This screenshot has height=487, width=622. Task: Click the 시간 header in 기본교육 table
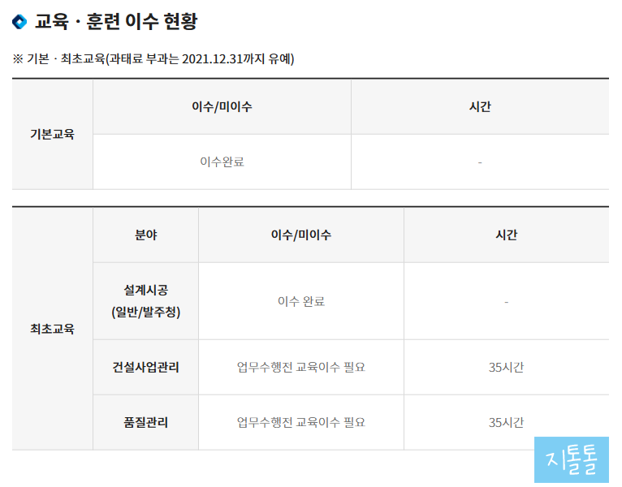coord(480,106)
